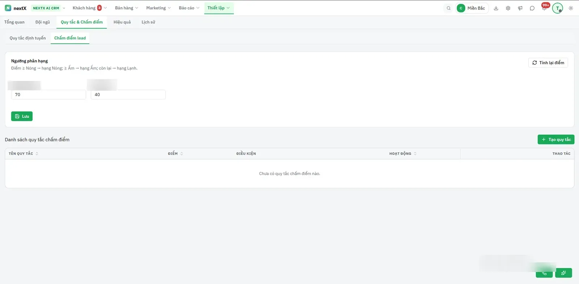Click the Thao tác column header
This screenshot has height=284, width=579.
pyautogui.click(x=561, y=154)
